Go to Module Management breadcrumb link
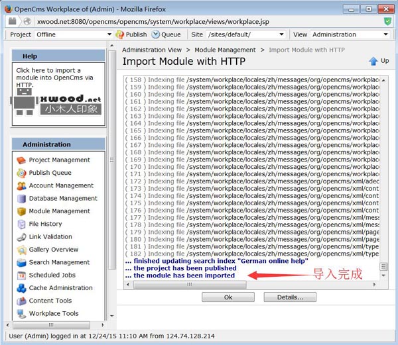 [225, 50]
